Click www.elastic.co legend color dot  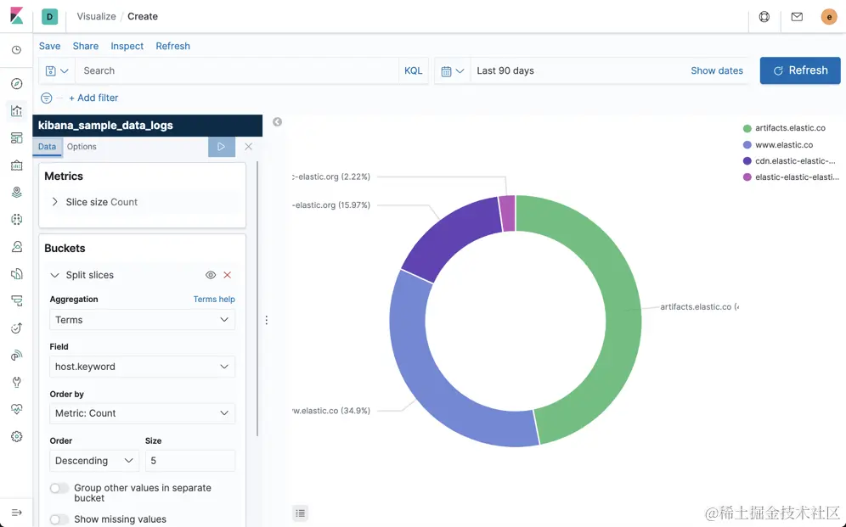pyautogui.click(x=747, y=145)
